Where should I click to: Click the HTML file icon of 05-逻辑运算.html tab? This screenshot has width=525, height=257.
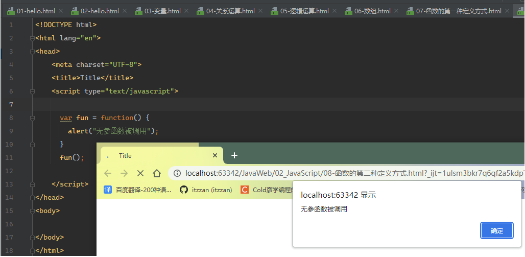pyautogui.click(x=274, y=11)
